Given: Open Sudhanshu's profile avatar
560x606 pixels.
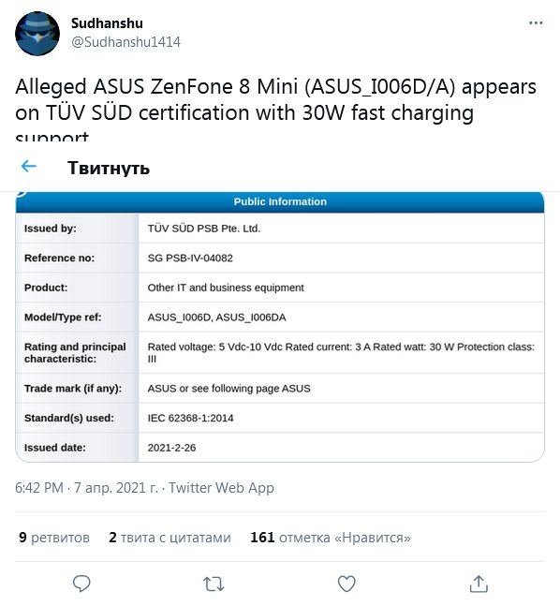Looking at the screenshot, I should (37, 34).
